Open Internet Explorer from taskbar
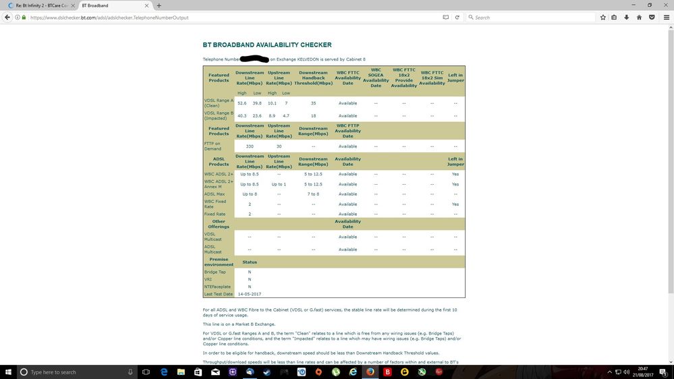674x379 pixels. coord(353,372)
